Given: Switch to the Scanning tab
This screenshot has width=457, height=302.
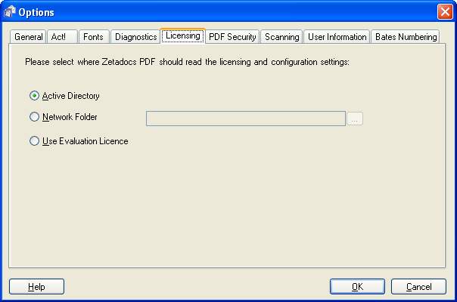Looking at the screenshot, I should [x=281, y=37].
